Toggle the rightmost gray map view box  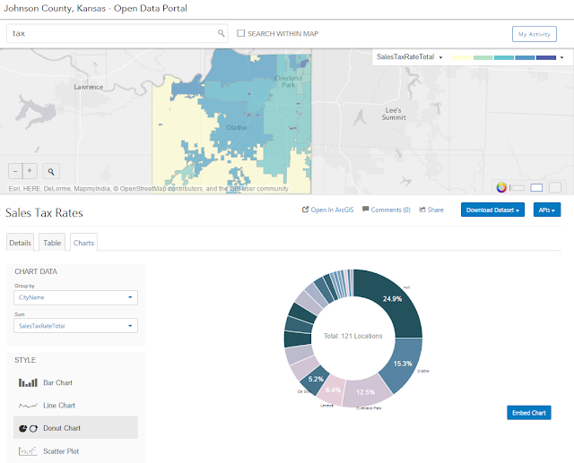(555, 187)
